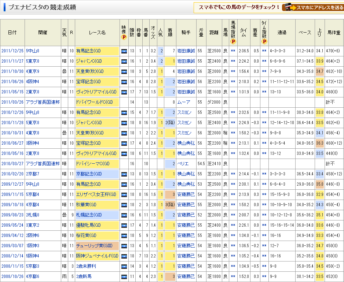Click the date link 2011/12/25
This screenshot has height=282, width=344.
(12, 51)
